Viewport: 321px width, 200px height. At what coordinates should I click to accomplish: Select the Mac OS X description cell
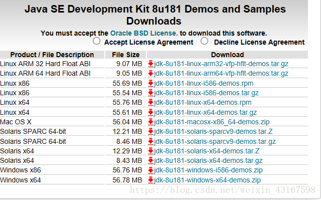52,122
